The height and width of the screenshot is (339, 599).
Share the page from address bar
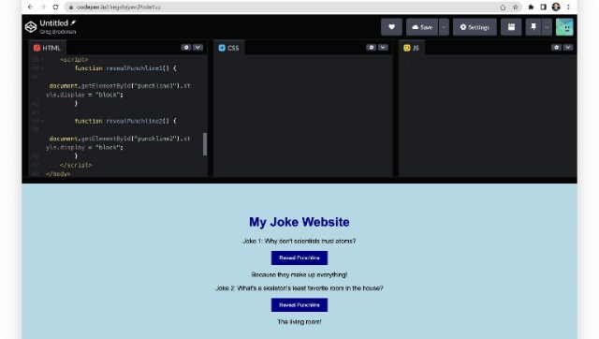pos(503,7)
